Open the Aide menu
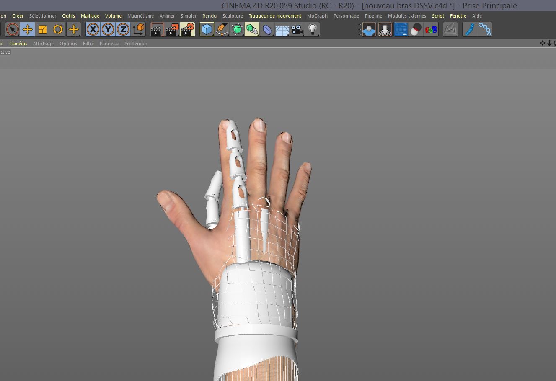The height and width of the screenshot is (381, 556). [x=477, y=16]
